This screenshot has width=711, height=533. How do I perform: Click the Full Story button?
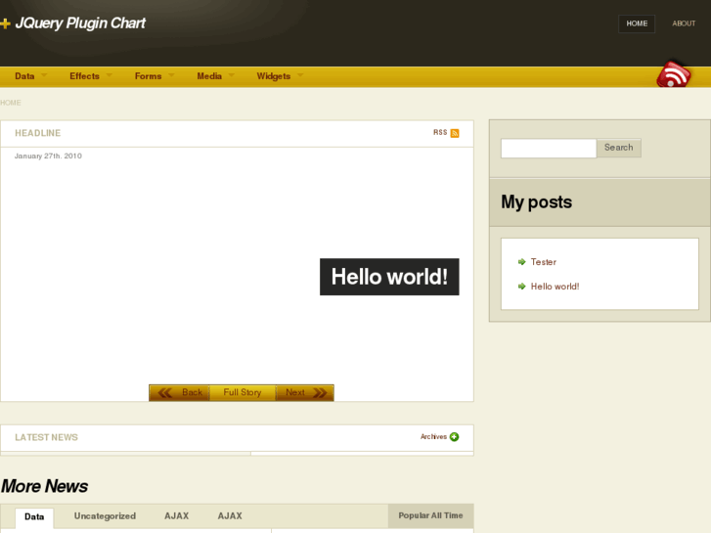point(243,393)
